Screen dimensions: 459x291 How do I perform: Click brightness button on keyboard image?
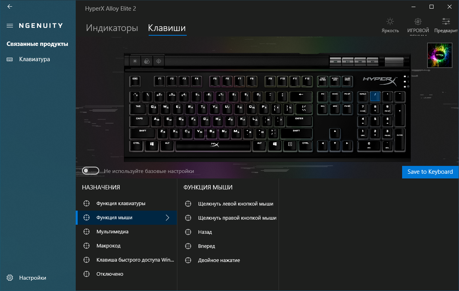tap(135, 61)
